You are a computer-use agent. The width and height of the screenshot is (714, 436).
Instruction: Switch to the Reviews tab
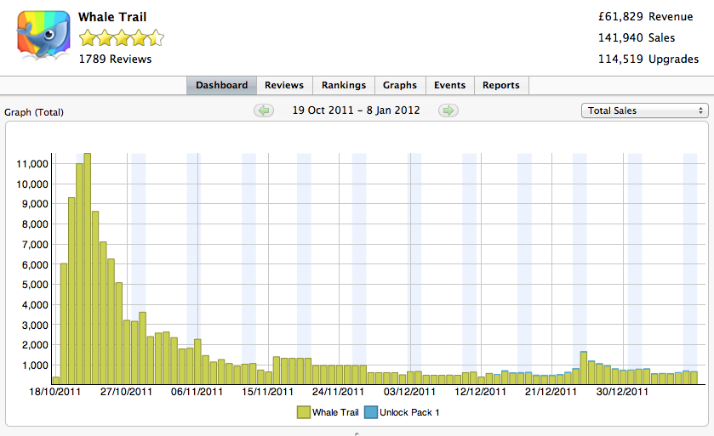pos(284,85)
